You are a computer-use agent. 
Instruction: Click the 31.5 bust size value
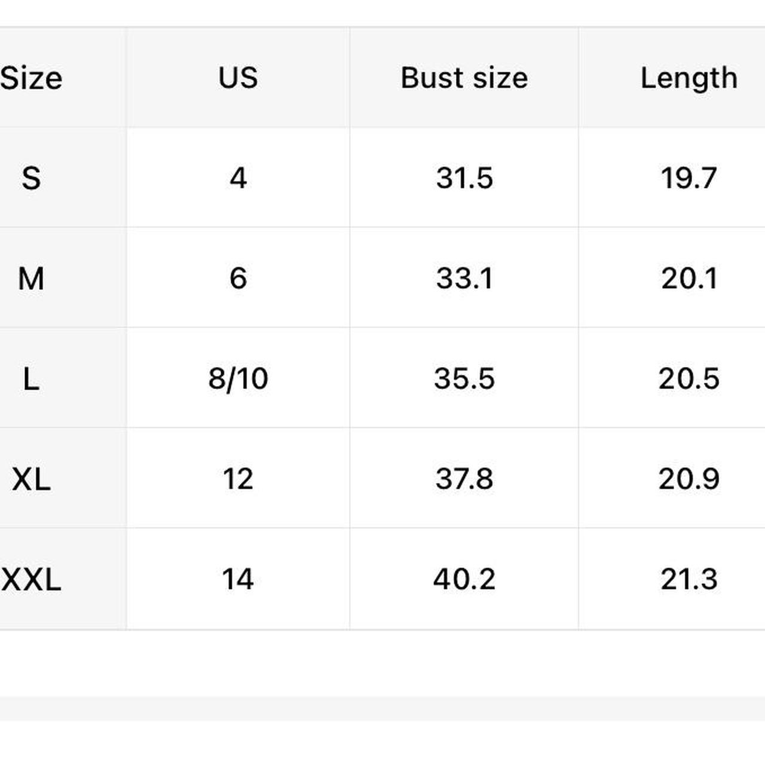464,178
